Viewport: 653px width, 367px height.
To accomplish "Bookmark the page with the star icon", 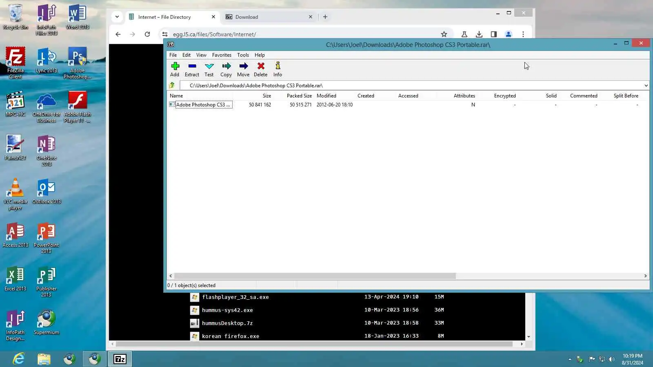I will 444,34.
